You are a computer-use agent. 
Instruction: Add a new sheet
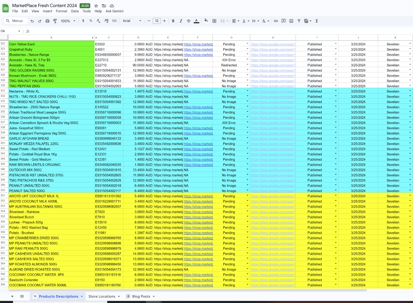point(12,296)
